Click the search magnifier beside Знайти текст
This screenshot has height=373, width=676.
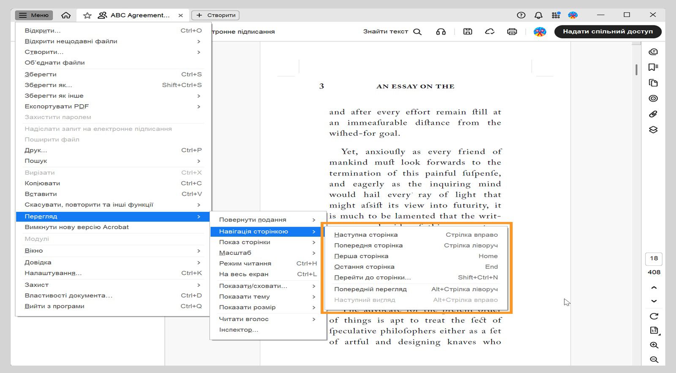pos(417,32)
